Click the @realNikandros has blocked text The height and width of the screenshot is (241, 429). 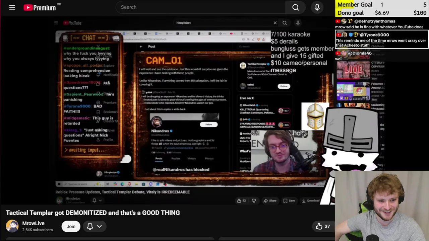tap(181, 169)
